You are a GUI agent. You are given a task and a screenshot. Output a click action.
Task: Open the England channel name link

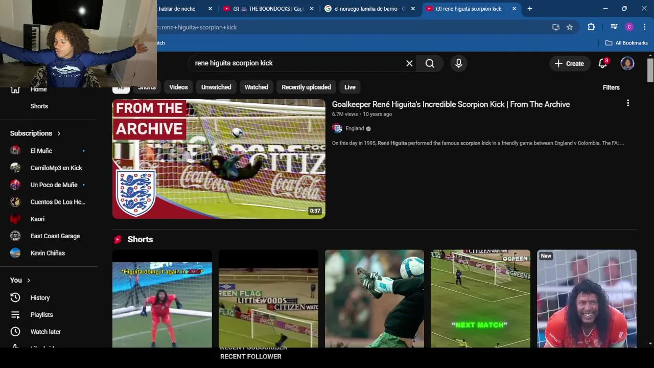355,128
